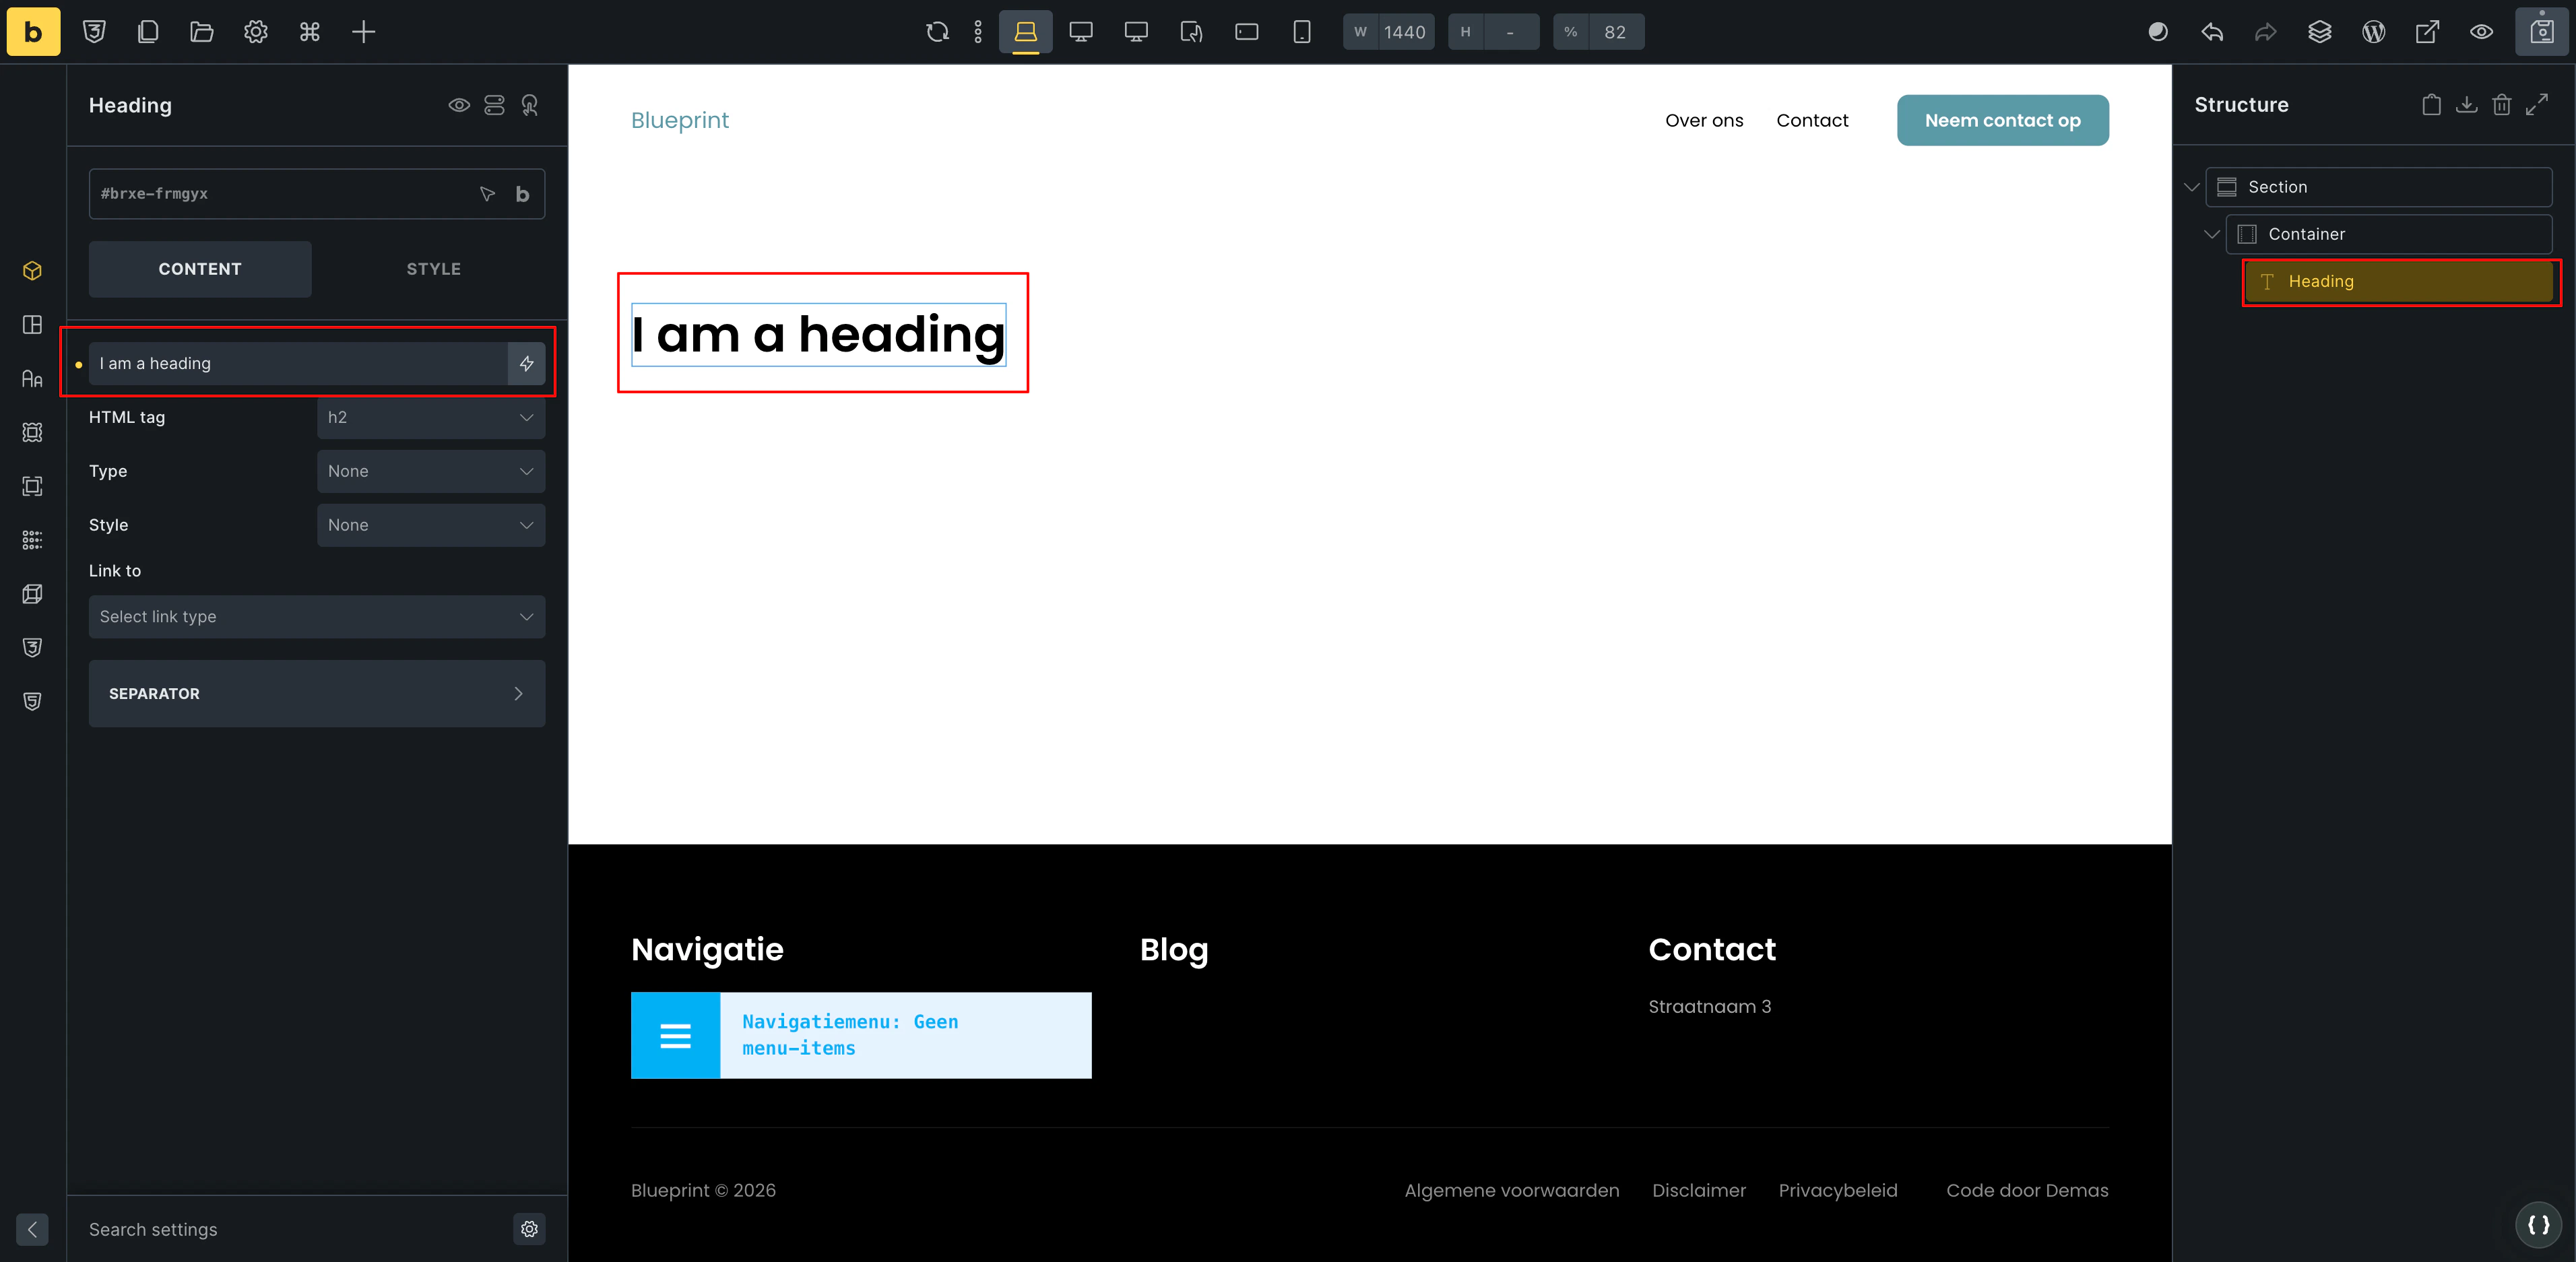This screenshot has width=2576, height=1262.
Task: Open the settings gear in top toolbar
Action: tap(256, 32)
